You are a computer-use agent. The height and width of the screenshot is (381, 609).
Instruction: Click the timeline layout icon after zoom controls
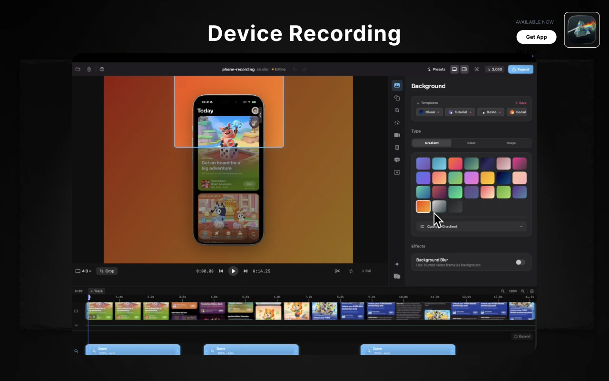[x=532, y=291]
